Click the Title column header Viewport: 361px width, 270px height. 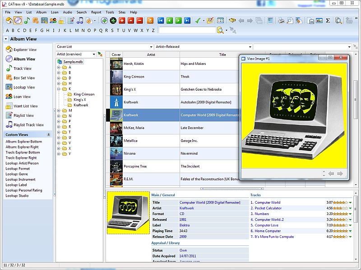click(222, 55)
